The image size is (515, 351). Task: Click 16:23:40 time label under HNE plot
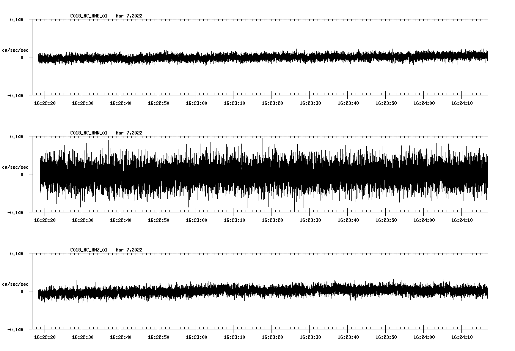pyautogui.click(x=348, y=103)
